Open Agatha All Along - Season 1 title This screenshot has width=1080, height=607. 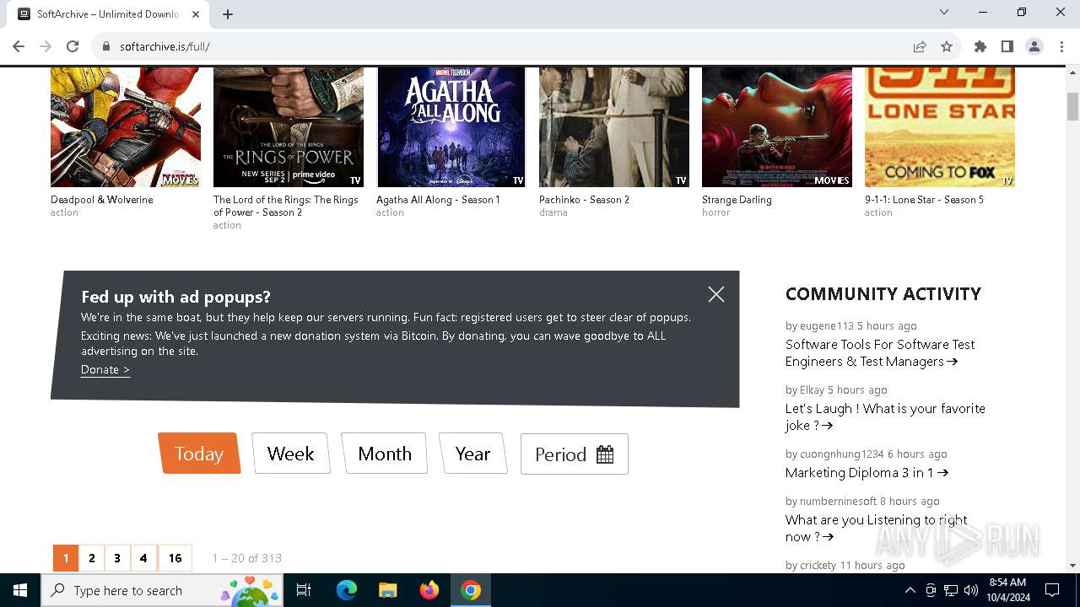pos(438,200)
